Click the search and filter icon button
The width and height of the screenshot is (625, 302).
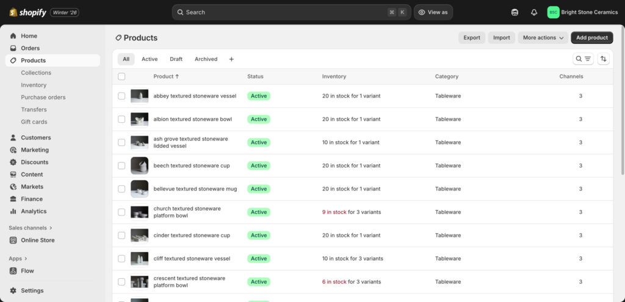(x=583, y=59)
